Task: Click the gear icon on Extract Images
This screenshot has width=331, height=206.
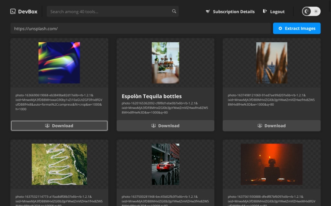Action: pos(280,28)
